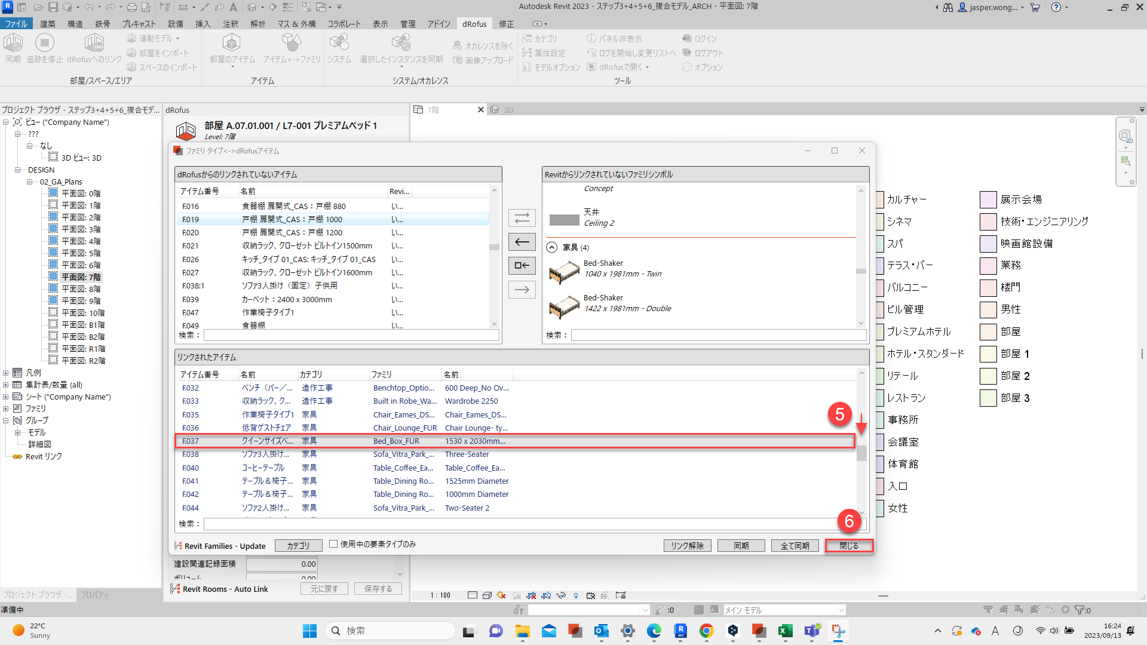Viewport: 1147px width, 645px height.
Task: Click the linked items 検索 input field
Action: coord(520,524)
